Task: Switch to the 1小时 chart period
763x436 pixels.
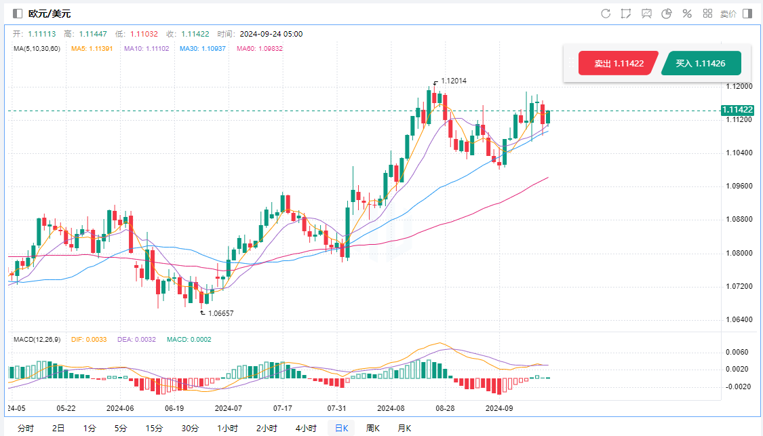Action: (x=227, y=428)
